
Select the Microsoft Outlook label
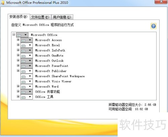[49, 60]
